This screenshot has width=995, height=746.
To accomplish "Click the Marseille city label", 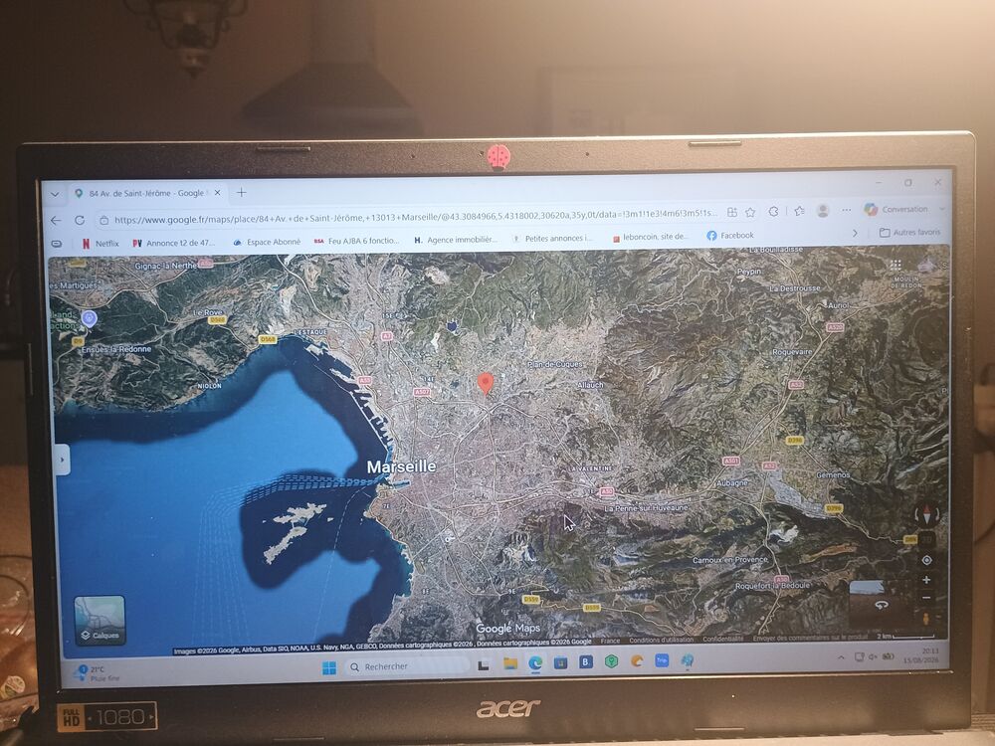I will click(x=402, y=466).
